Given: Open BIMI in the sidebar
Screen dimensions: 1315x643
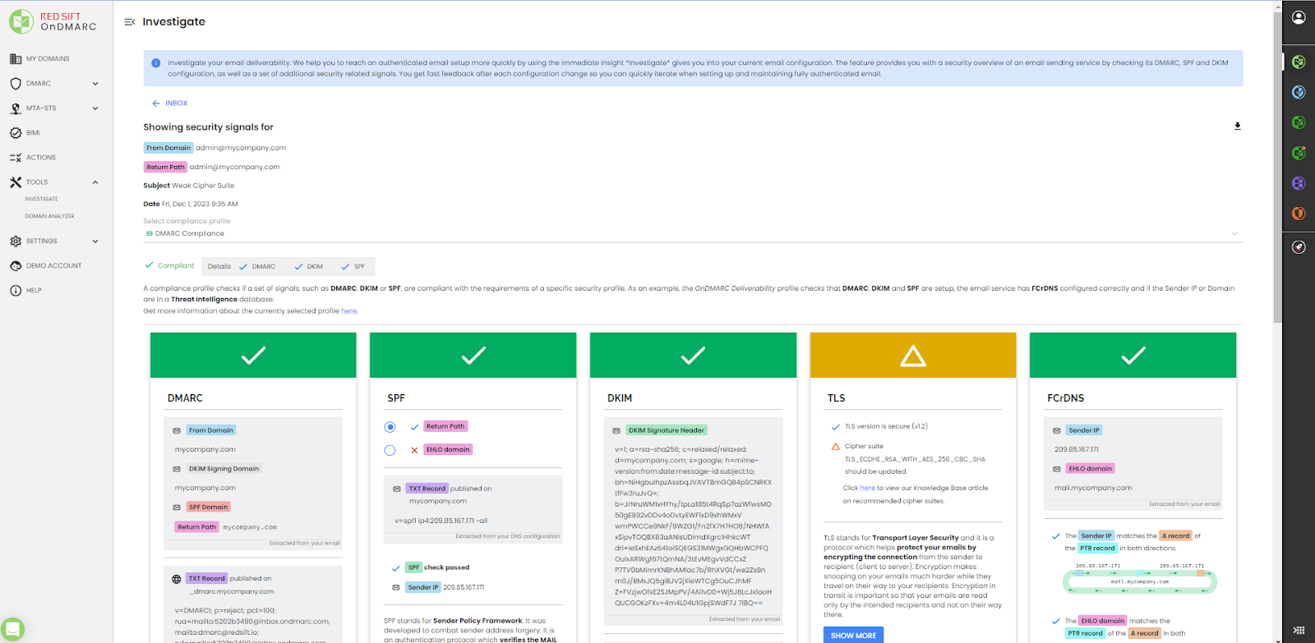Looking at the screenshot, I should tap(33, 133).
